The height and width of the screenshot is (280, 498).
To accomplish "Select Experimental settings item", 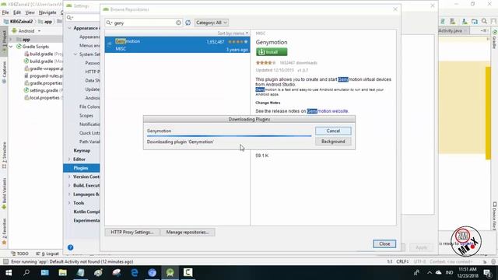I will coord(86,220).
